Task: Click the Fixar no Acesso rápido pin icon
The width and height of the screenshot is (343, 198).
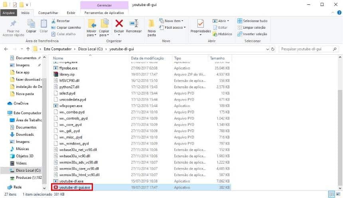Action: tap(13, 24)
